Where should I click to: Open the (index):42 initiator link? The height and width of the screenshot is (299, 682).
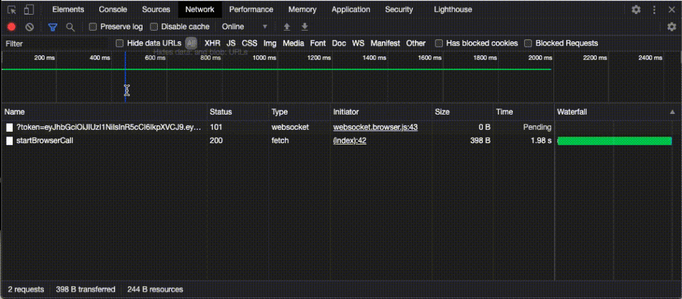(x=350, y=141)
